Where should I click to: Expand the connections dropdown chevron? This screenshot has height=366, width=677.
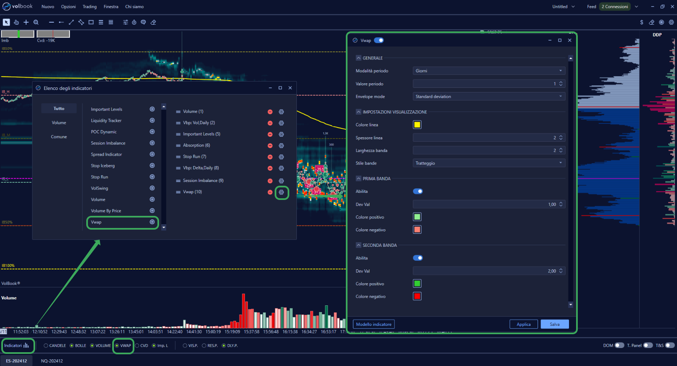pos(636,7)
